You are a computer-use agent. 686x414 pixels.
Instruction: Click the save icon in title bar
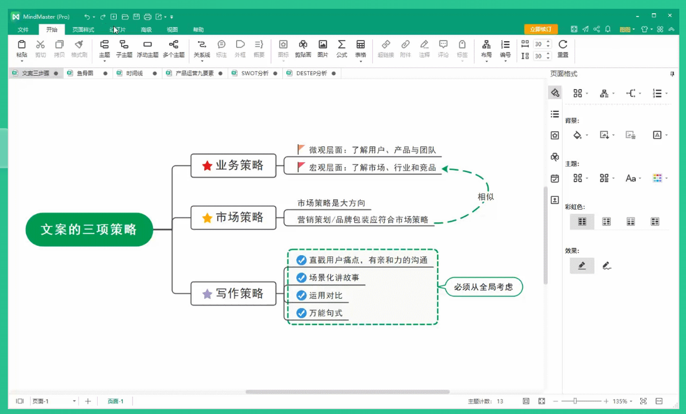136,17
